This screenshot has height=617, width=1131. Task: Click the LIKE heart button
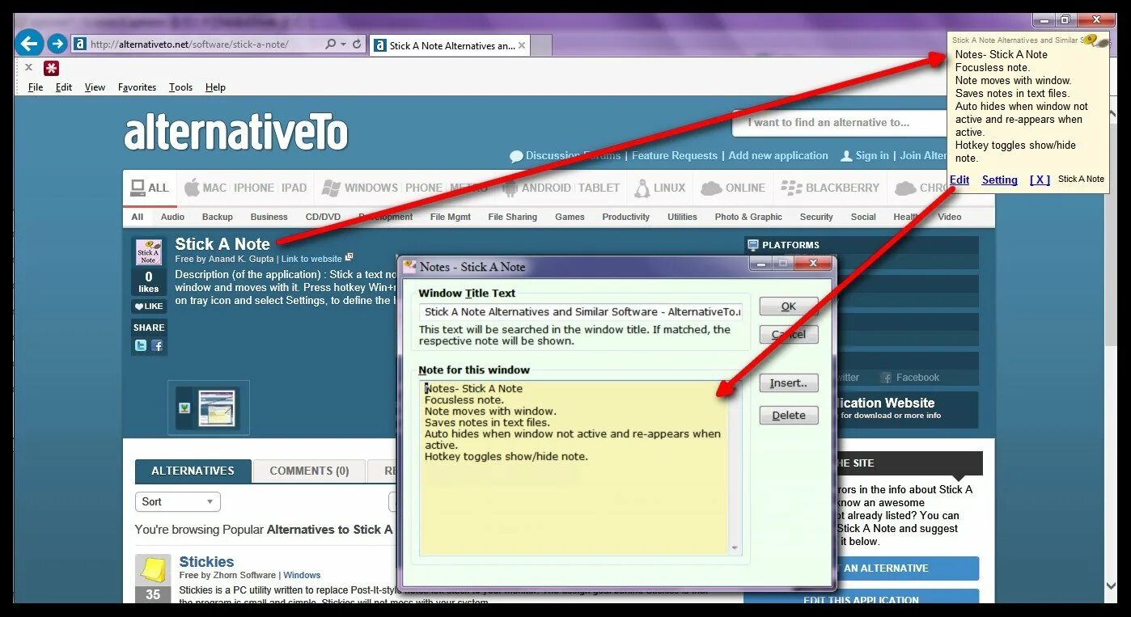(x=149, y=306)
